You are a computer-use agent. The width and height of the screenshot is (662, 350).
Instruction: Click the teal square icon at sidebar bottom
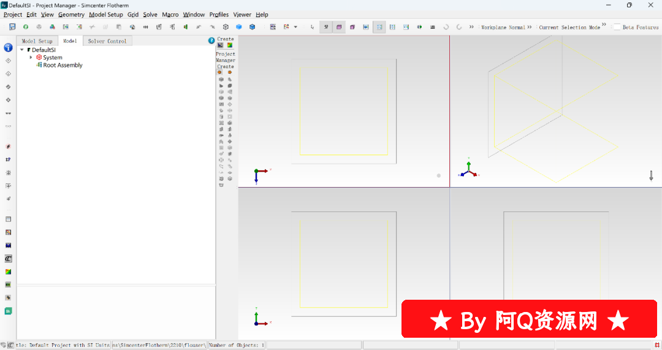coord(8,311)
